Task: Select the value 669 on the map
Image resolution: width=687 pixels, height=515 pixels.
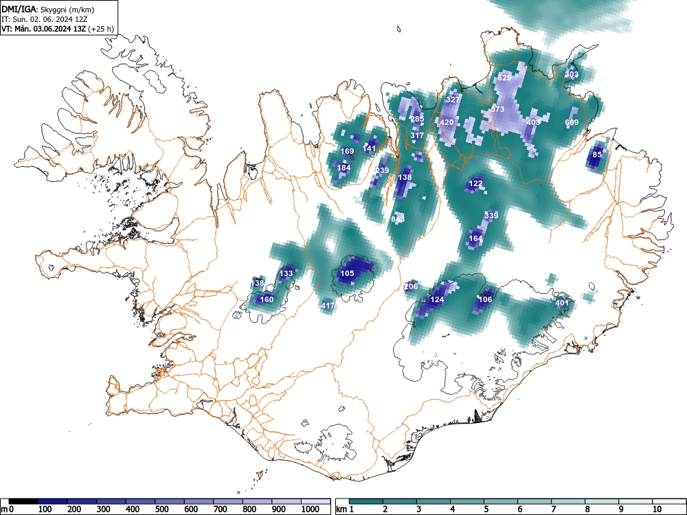Action: coord(572,122)
